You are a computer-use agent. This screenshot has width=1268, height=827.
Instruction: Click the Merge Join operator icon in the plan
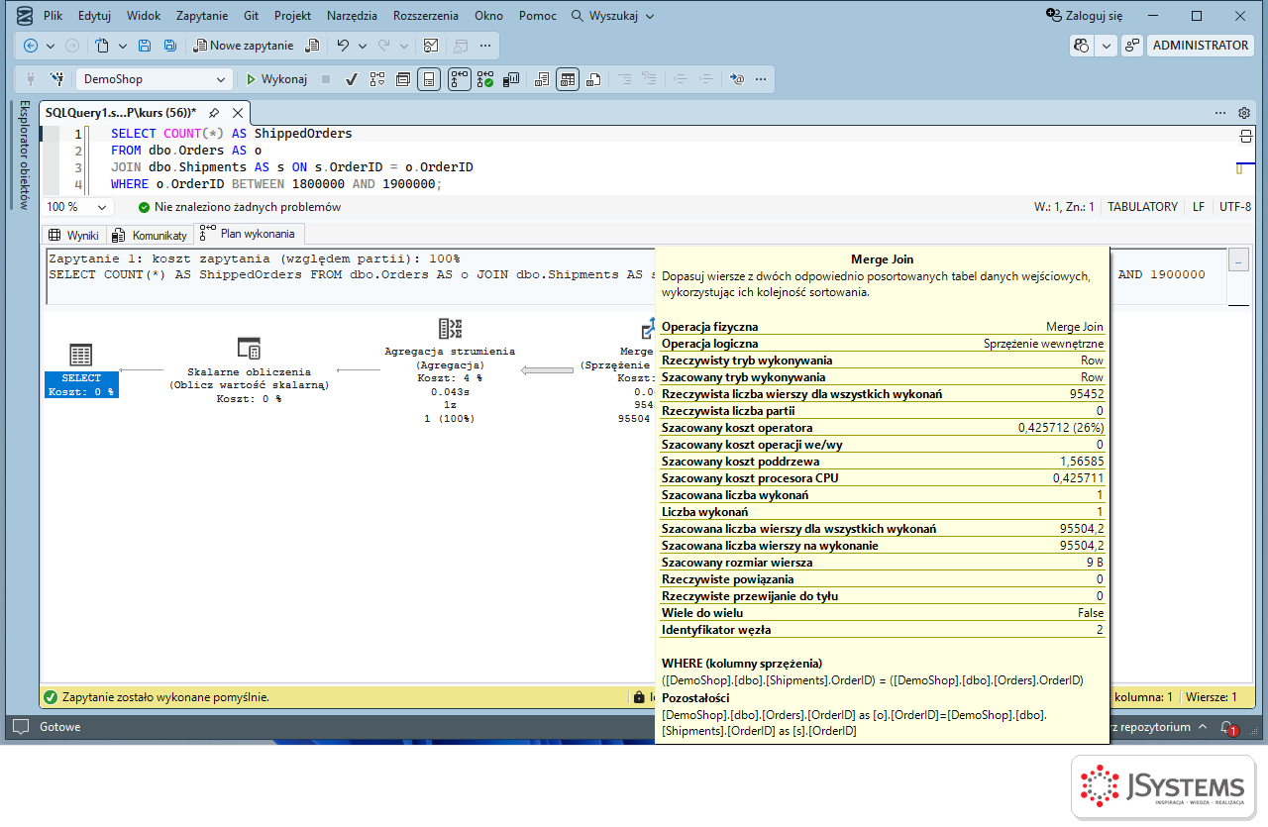click(648, 329)
